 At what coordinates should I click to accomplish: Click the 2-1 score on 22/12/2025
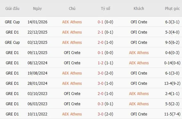(100, 32)
